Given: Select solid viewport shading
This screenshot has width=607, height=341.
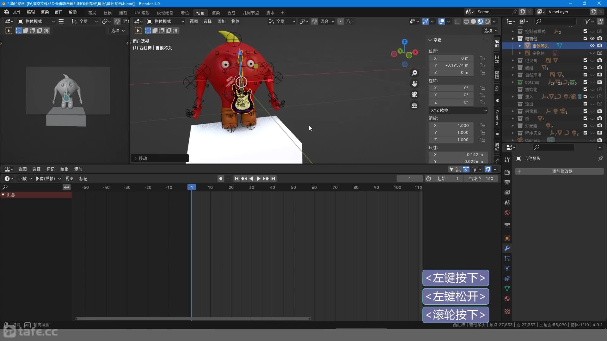Looking at the screenshot, I should coord(473,21).
